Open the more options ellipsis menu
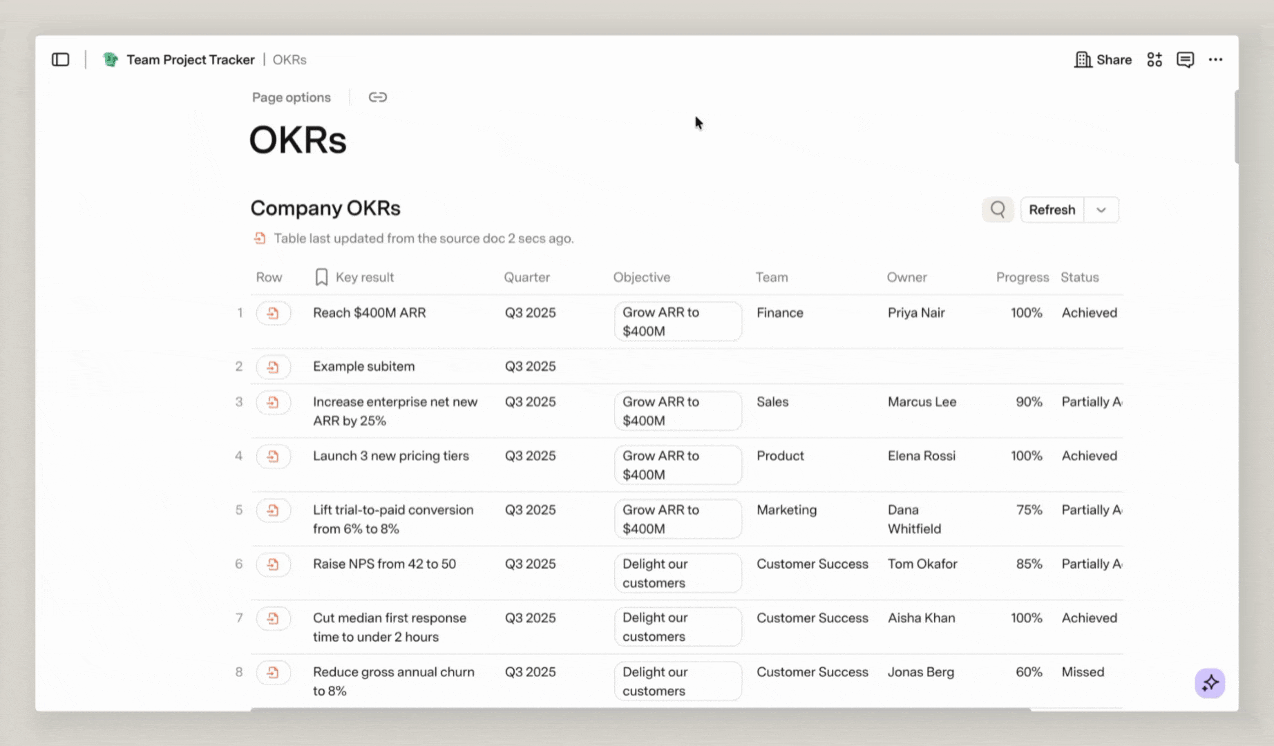 point(1215,59)
